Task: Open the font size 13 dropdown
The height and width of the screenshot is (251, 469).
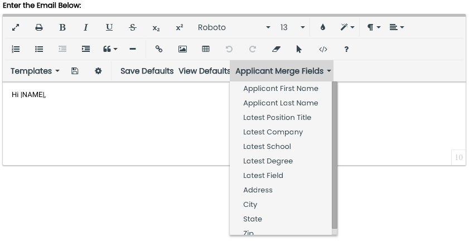Action: click(292, 27)
